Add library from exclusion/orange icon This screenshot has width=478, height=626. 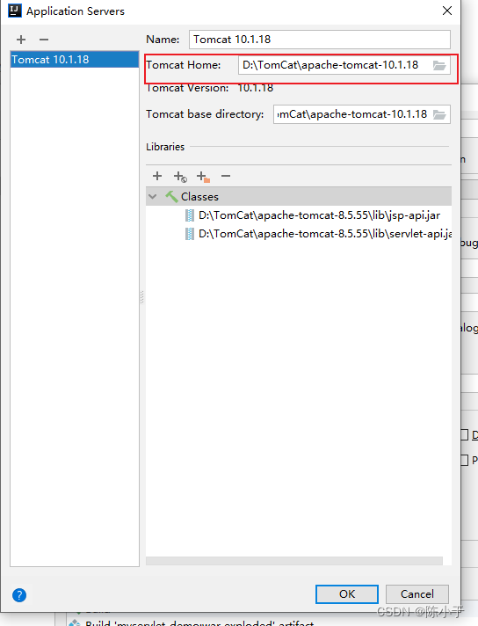[203, 177]
